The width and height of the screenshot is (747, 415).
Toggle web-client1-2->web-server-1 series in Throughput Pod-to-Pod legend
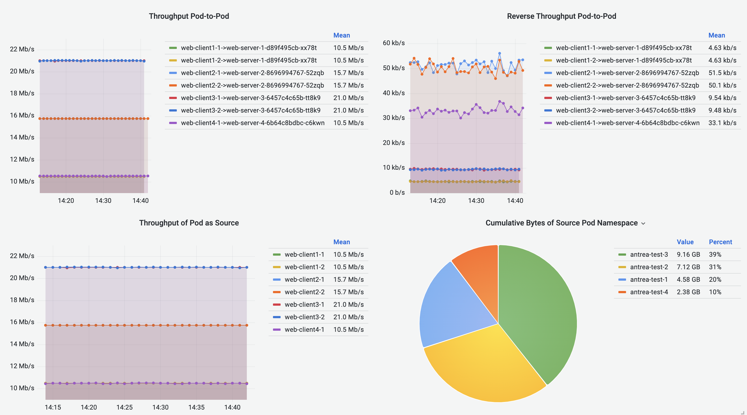pyautogui.click(x=249, y=60)
